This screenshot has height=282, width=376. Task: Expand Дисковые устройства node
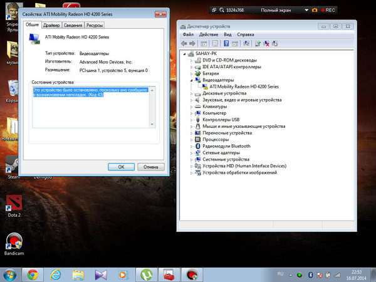click(x=191, y=93)
